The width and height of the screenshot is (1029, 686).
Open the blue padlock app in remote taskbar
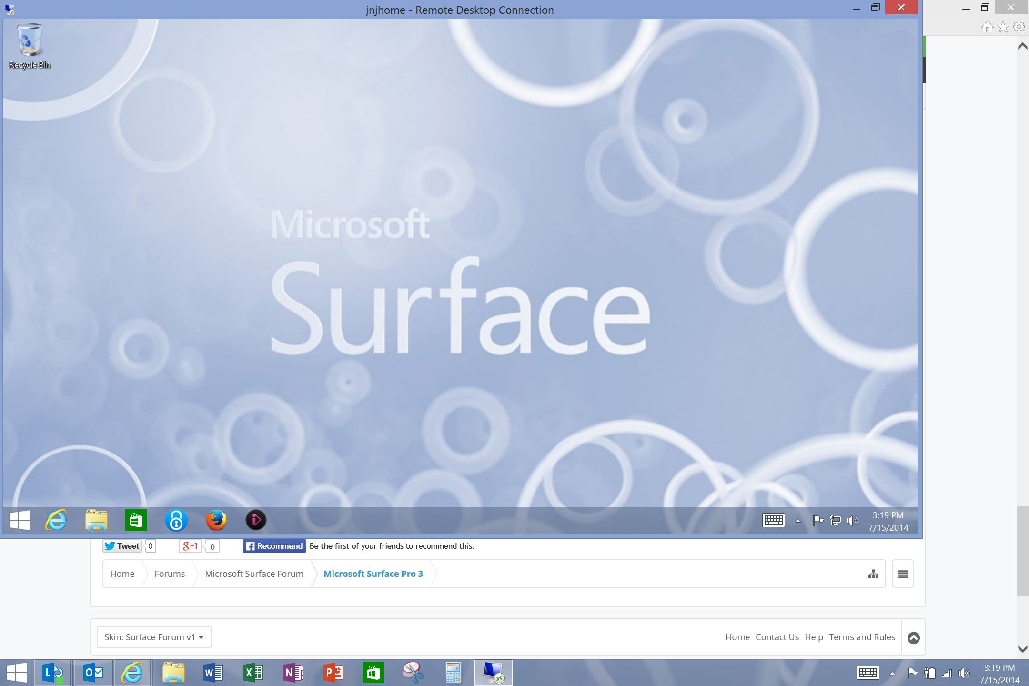176,520
